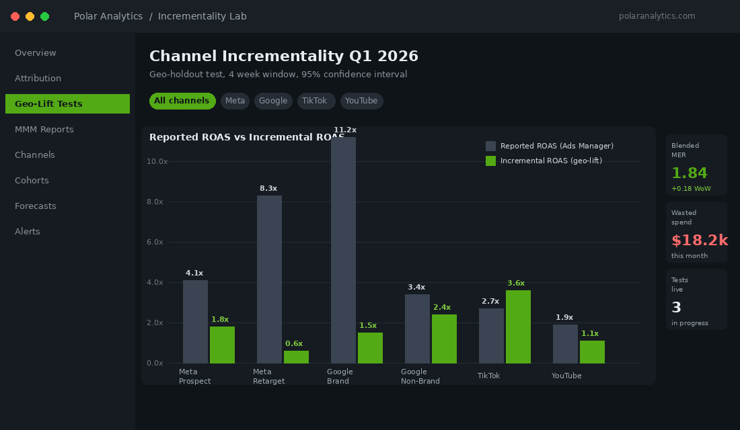Click the Google Non-Brand incremental 2.4x bar
Image resolution: width=740 pixels, height=430 pixels.
(444, 339)
